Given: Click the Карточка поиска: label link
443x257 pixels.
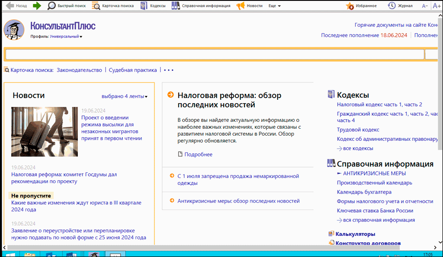Looking at the screenshot, I should 32,70.
